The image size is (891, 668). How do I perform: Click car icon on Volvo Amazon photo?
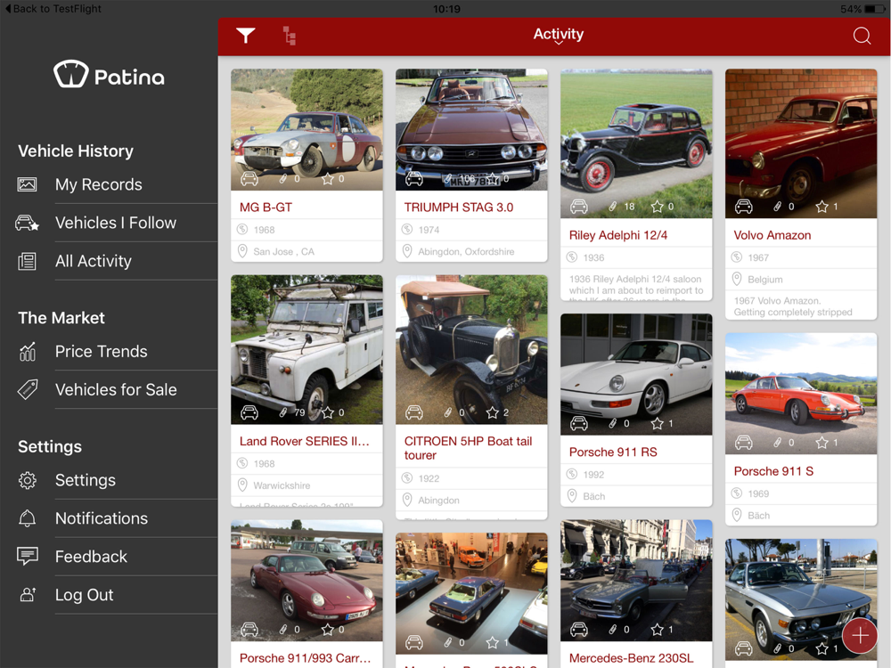pyautogui.click(x=744, y=207)
